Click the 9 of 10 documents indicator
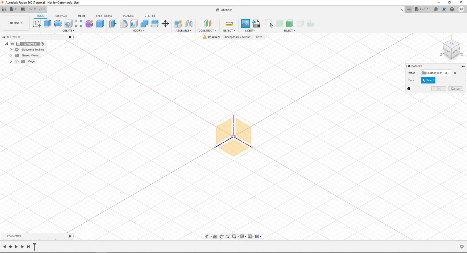Image resolution: width=467 pixels, height=253 pixels. point(422,9)
